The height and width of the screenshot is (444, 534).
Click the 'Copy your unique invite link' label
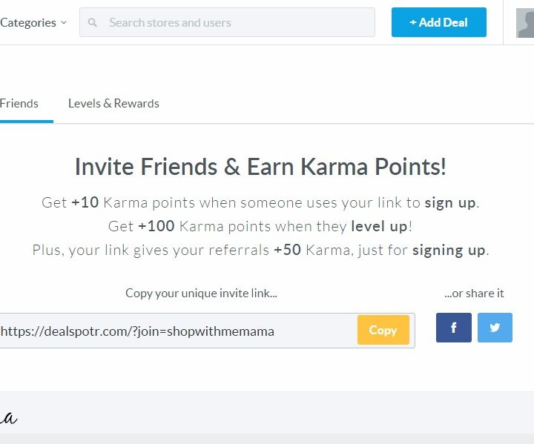click(x=201, y=293)
